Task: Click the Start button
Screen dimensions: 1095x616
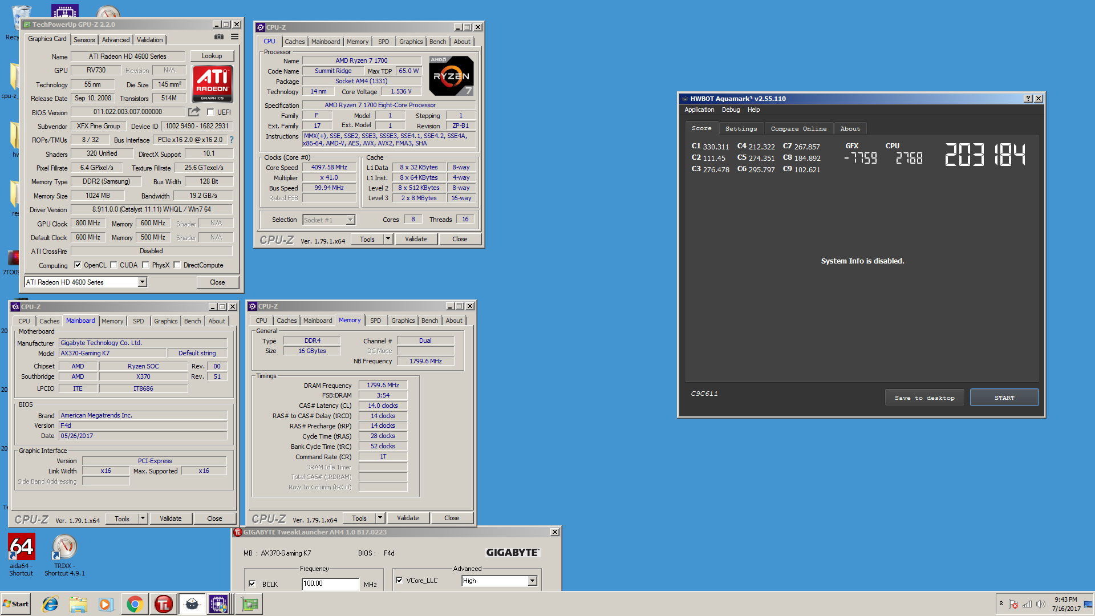Action: point(16,604)
